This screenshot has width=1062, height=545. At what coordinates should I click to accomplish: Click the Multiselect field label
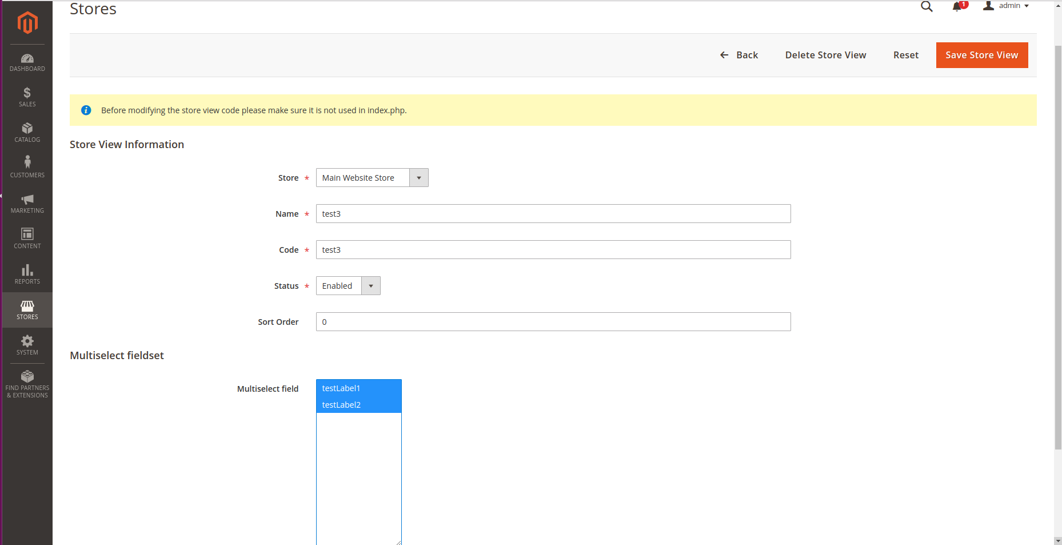[x=268, y=389]
